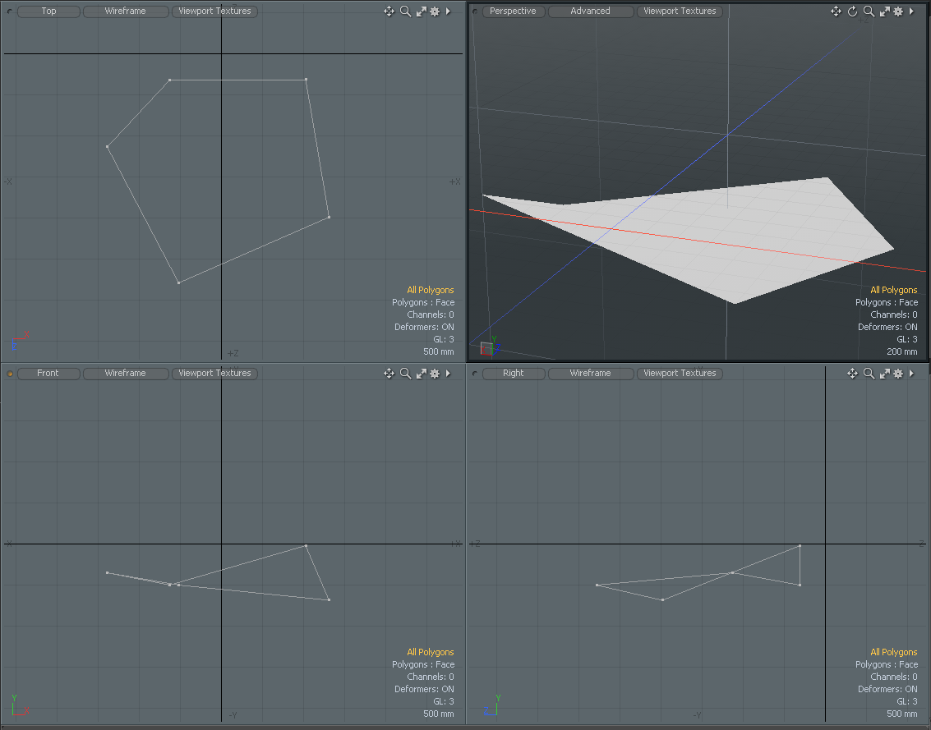The width and height of the screenshot is (931, 730).
Task: Expand the arrow menu in Top viewport
Action: (448, 11)
